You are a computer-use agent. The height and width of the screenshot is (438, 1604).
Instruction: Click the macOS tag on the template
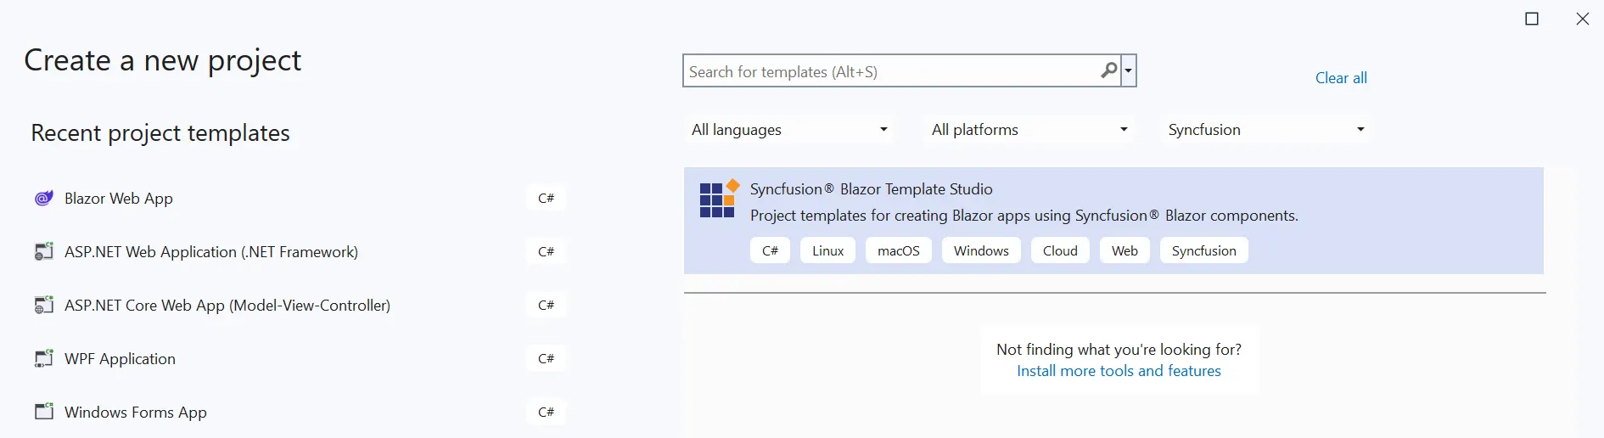pos(898,251)
